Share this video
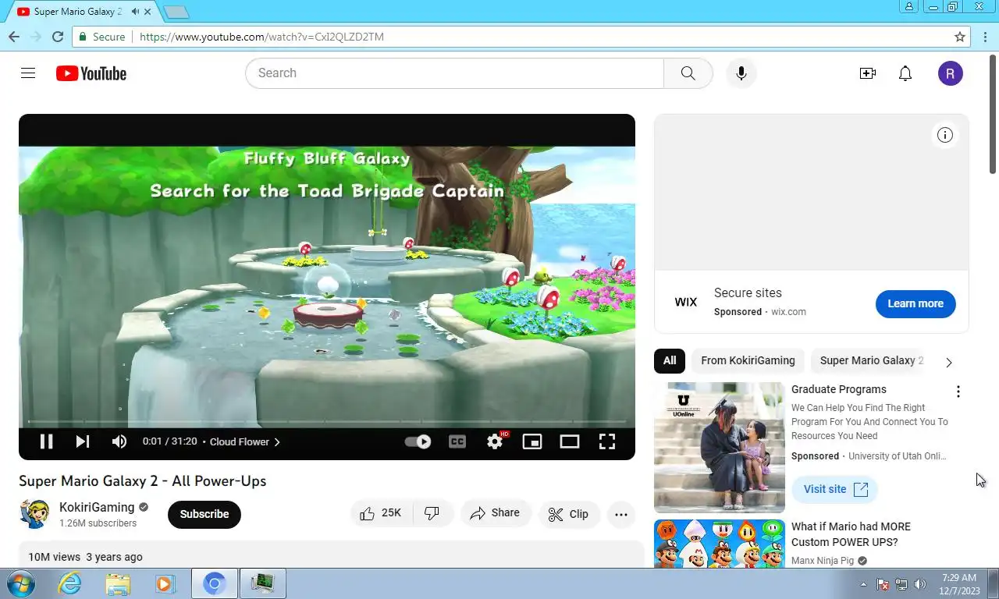 (495, 513)
